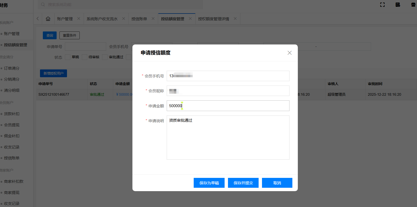Click the 申请说明 text area
417x207 pixels.
[228, 138]
